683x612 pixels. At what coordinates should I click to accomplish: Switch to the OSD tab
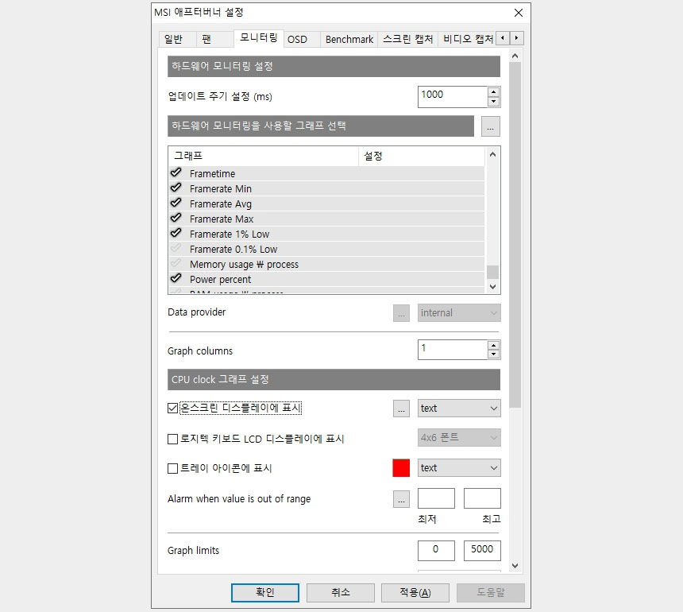(303, 39)
